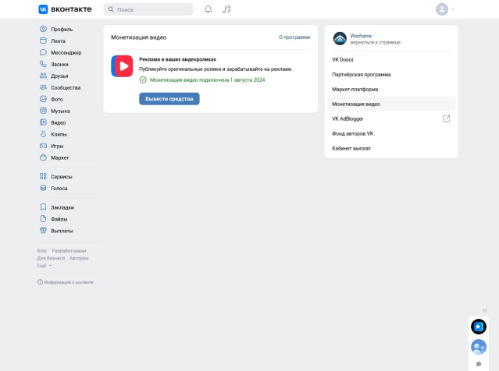Open Warframe community avatar thumbnail

coord(340,39)
